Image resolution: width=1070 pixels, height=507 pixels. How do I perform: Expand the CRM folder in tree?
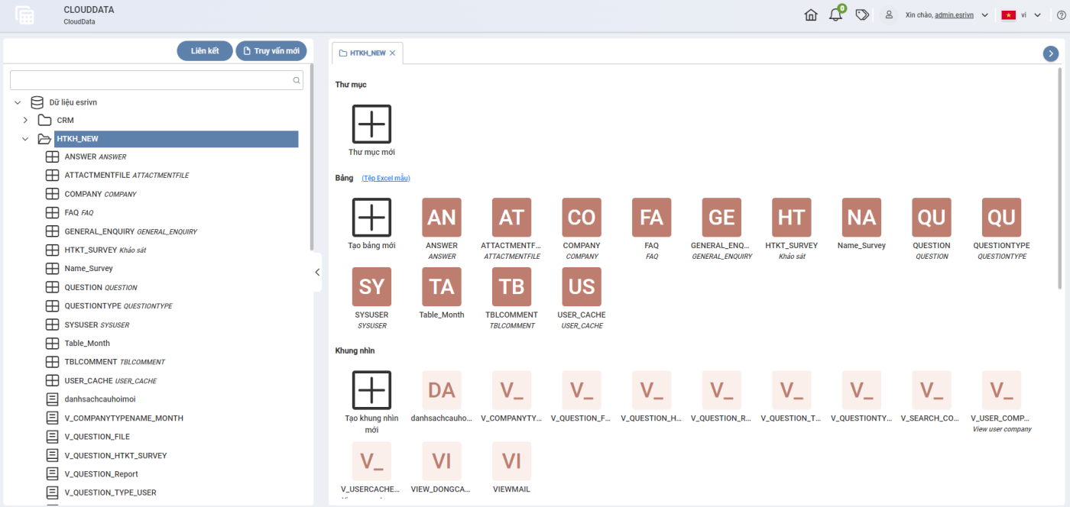click(25, 121)
